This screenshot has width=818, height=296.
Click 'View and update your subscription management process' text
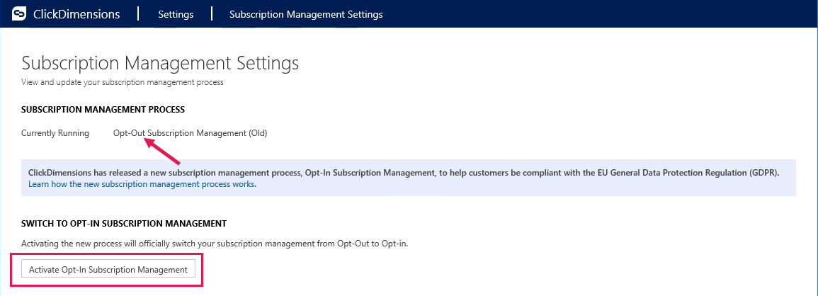tap(122, 82)
